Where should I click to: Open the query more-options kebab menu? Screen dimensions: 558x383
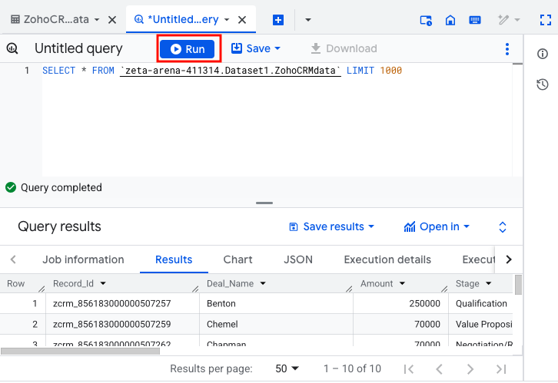[507, 48]
